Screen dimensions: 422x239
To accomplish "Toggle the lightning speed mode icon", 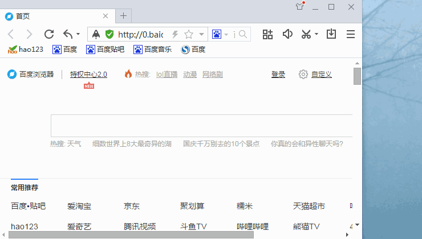I will click(x=175, y=35).
